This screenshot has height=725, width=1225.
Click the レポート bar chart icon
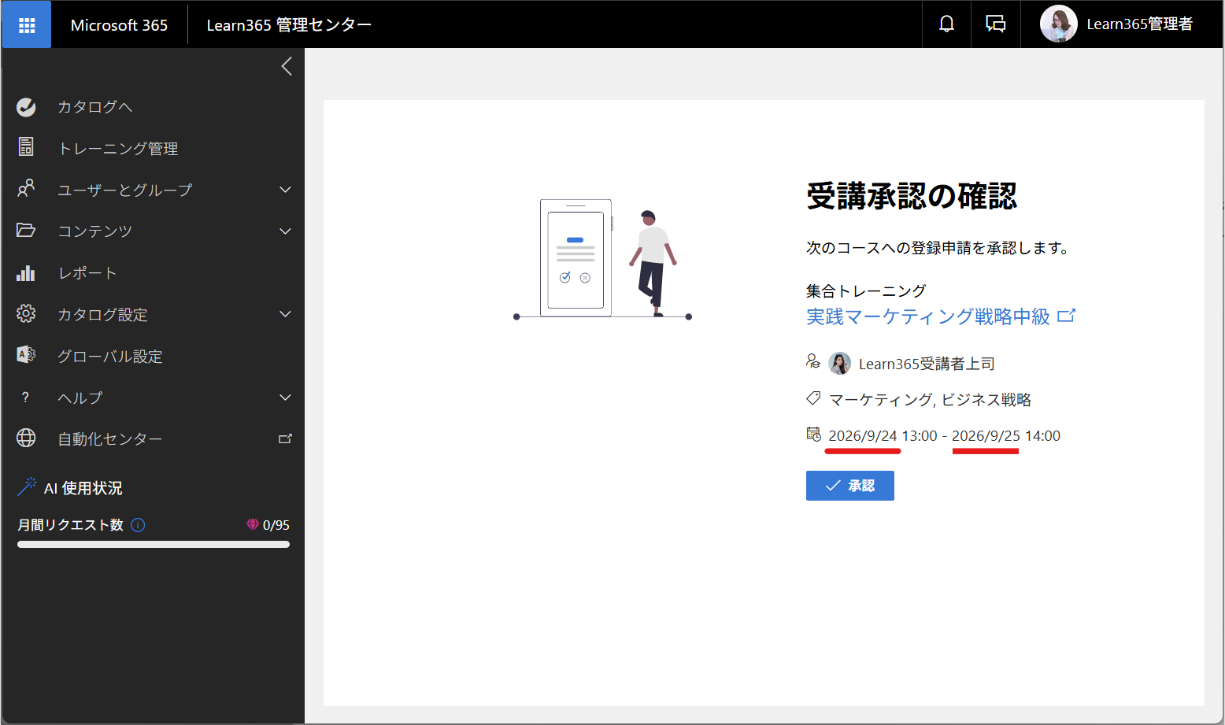[x=26, y=272]
